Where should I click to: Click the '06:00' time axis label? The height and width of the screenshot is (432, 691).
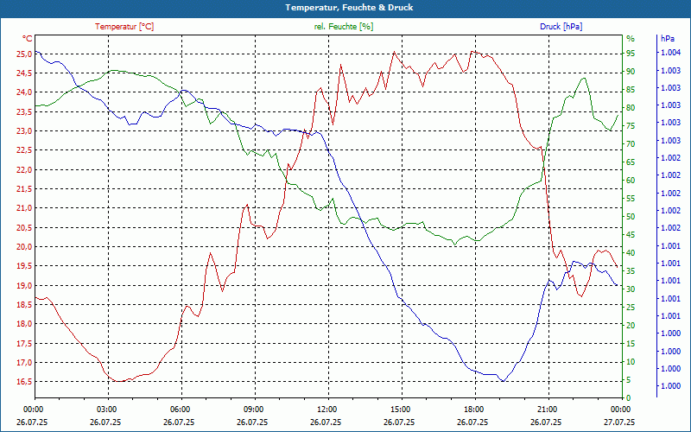click(x=179, y=410)
